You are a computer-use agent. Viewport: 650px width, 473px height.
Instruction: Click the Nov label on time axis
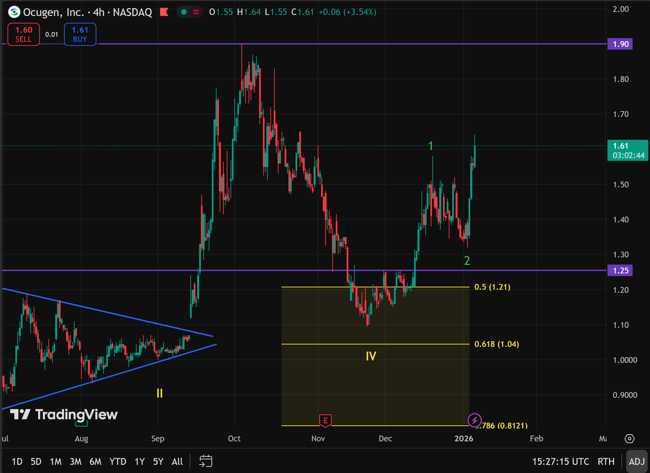click(x=320, y=438)
